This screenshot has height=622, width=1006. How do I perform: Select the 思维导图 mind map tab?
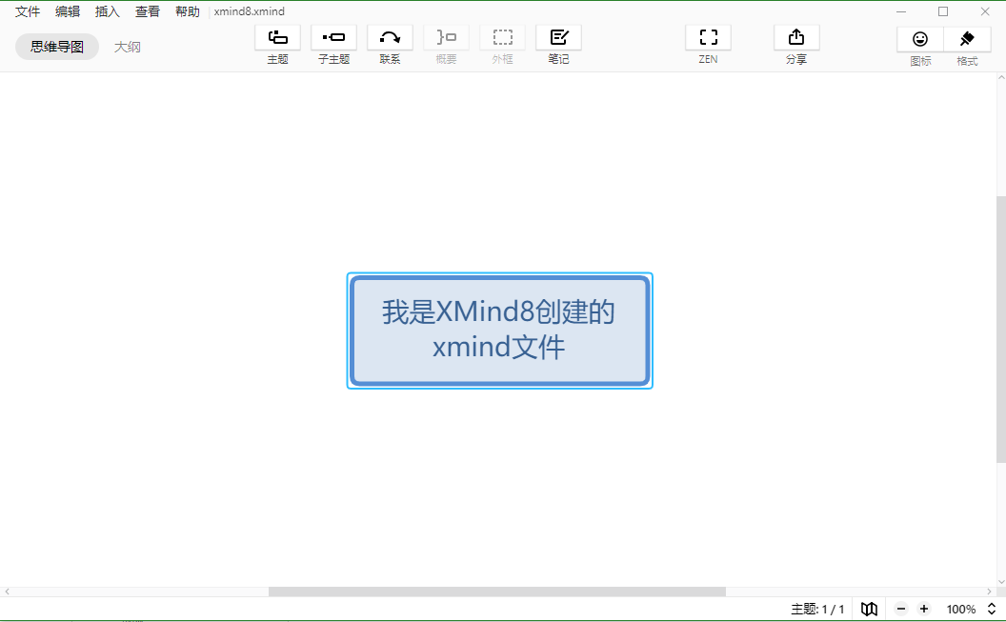[x=56, y=45]
